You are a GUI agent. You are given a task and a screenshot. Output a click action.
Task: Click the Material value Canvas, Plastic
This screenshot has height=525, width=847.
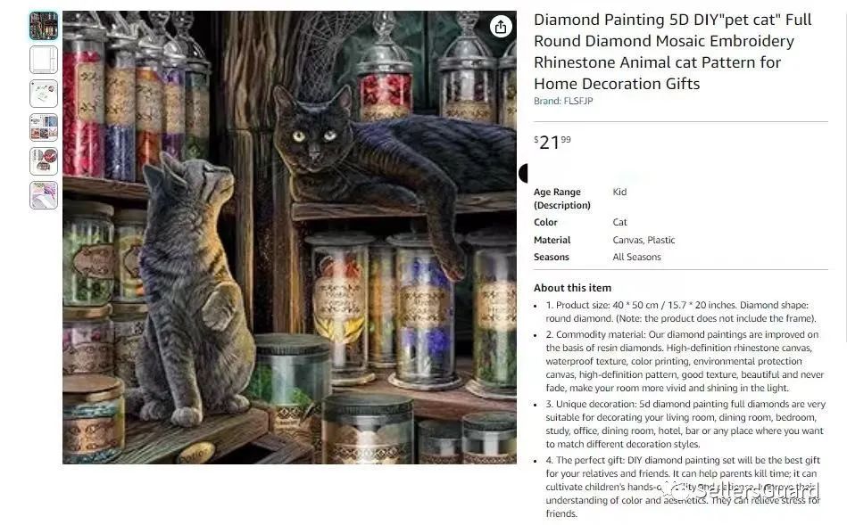click(x=644, y=240)
